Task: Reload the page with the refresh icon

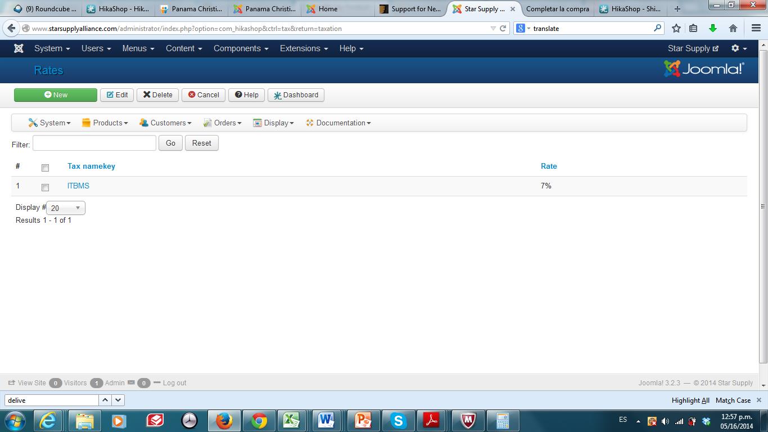Action: [503, 28]
